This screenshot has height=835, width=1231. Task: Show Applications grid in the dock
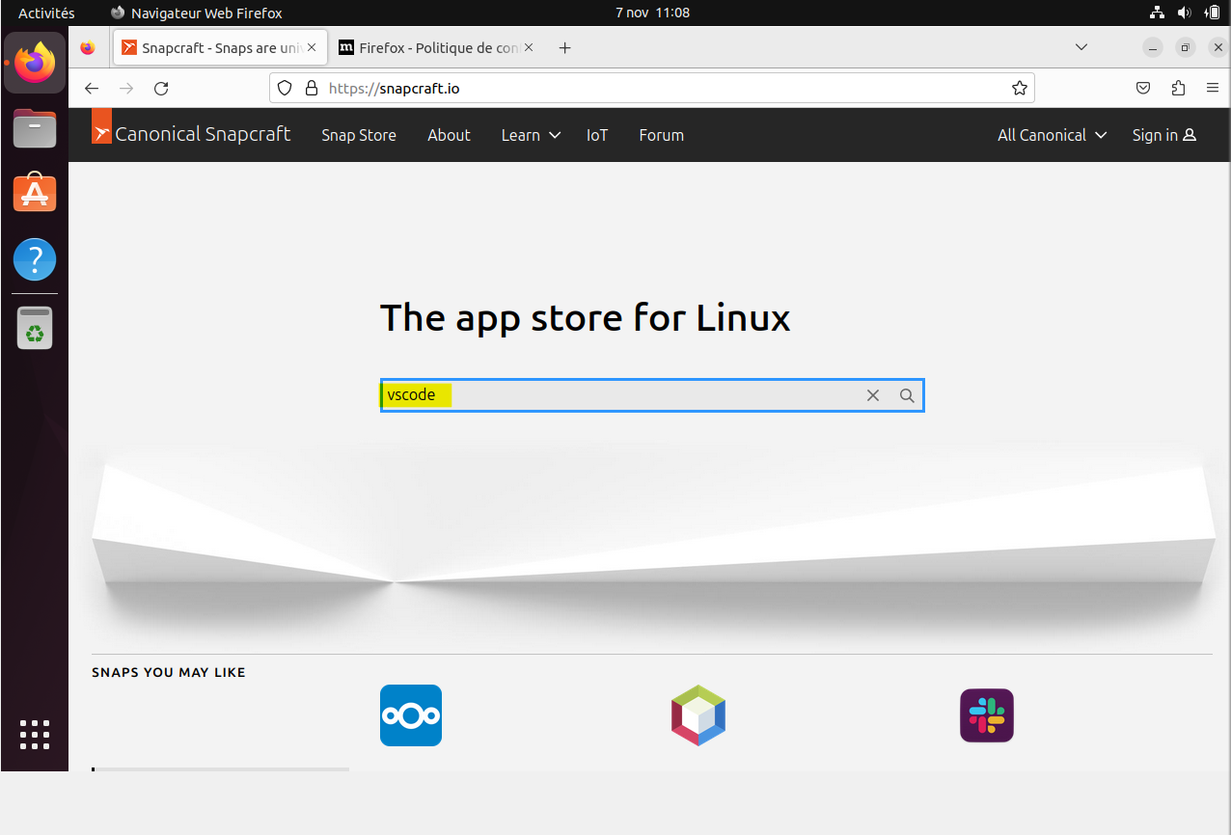click(35, 735)
